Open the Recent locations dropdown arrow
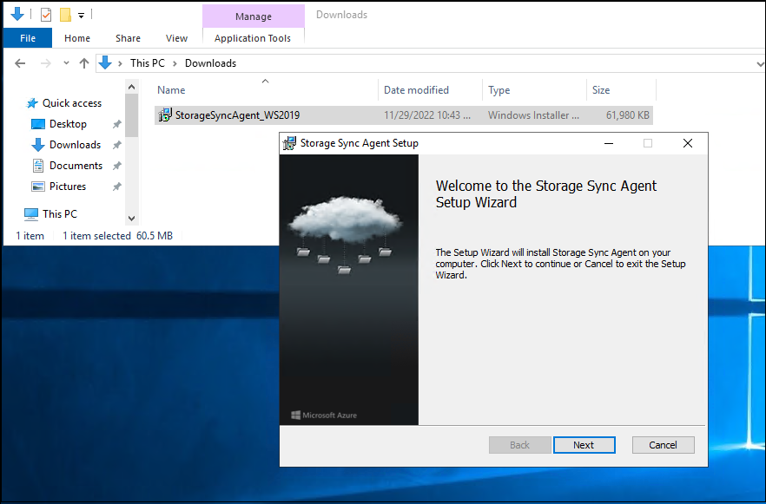This screenshot has height=504, width=766. pos(66,63)
